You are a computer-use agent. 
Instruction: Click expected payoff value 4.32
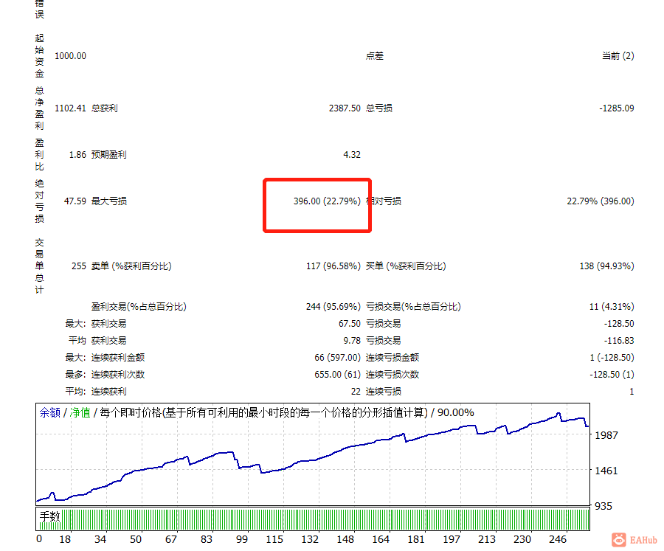coord(352,155)
